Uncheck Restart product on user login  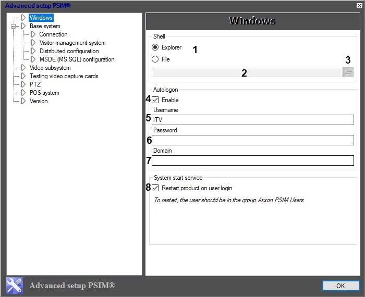click(155, 188)
